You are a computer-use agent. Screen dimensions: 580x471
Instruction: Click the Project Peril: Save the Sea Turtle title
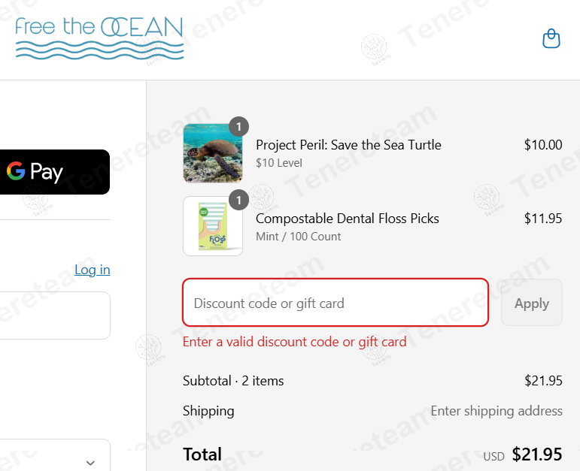tap(348, 145)
